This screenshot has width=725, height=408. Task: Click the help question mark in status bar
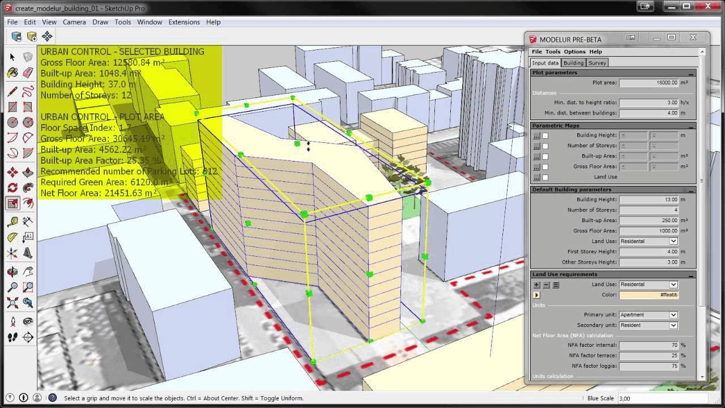(x=52, y=398)
